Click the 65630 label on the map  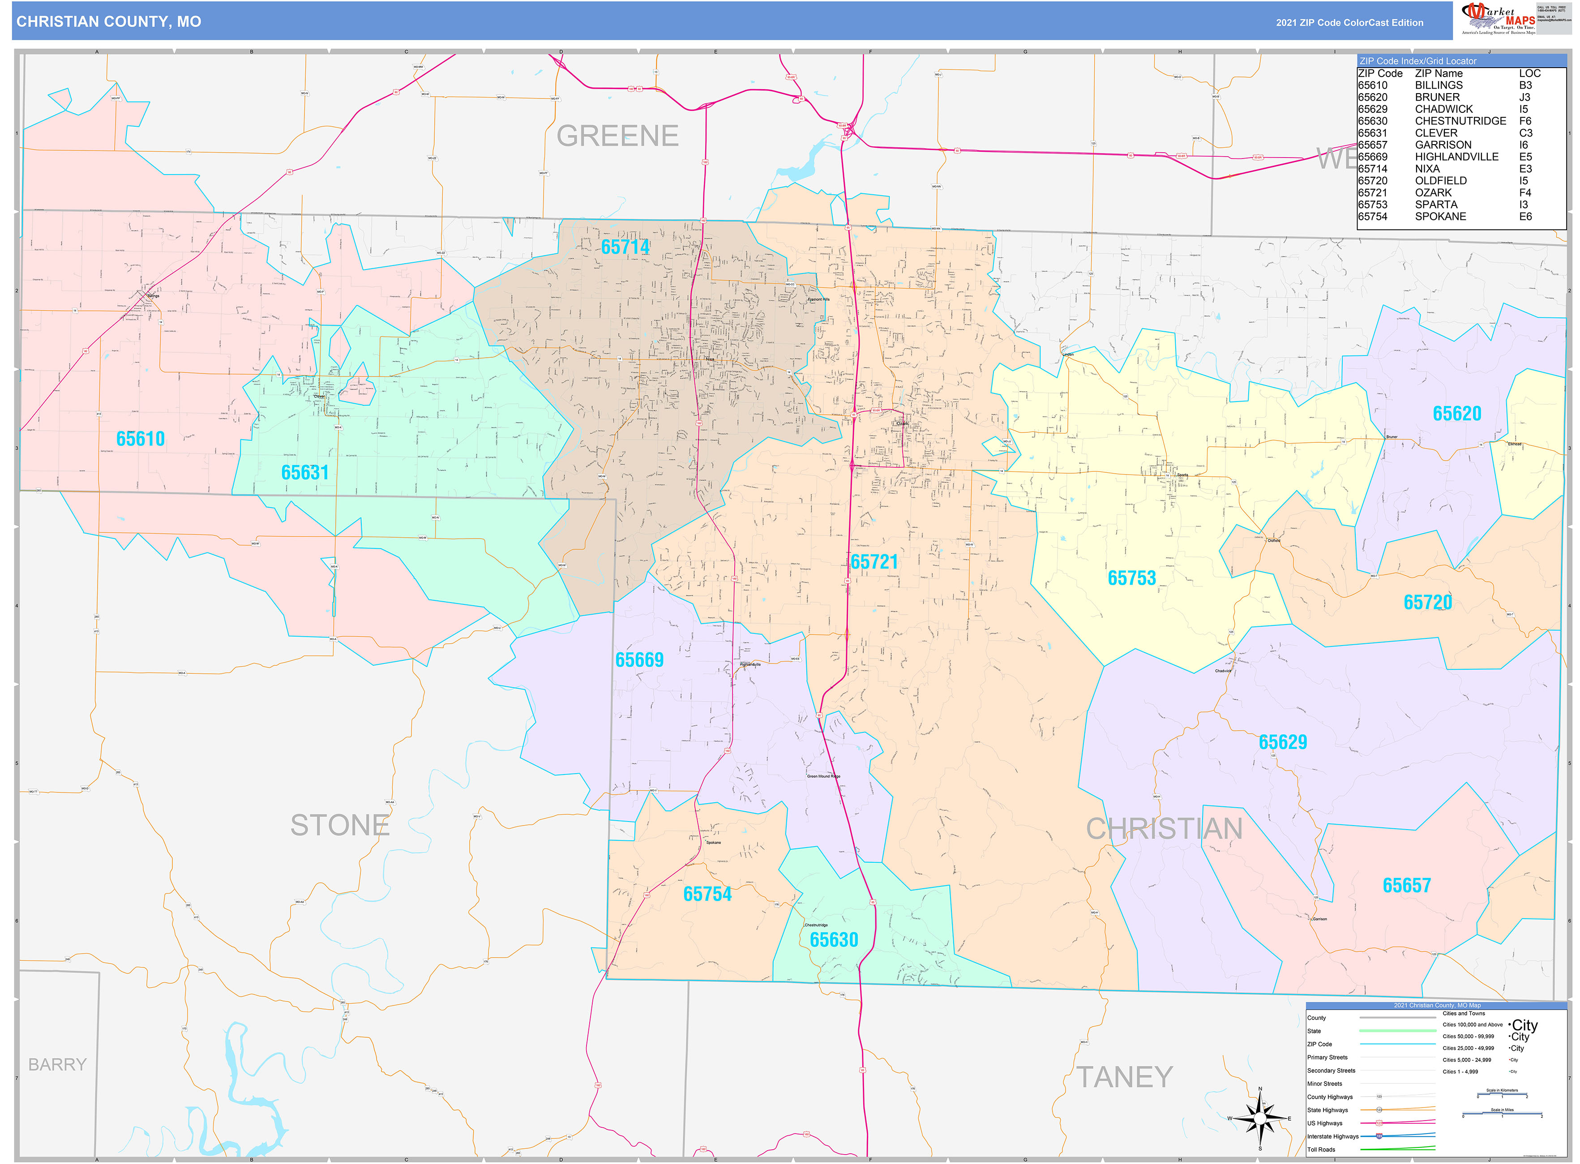pyautogui.click(x=834, y=940)
